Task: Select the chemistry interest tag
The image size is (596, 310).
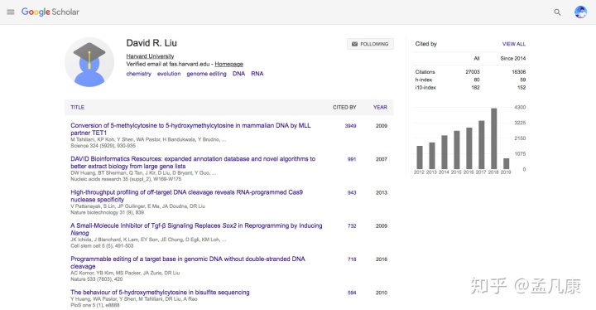Action: click(139, 74)
